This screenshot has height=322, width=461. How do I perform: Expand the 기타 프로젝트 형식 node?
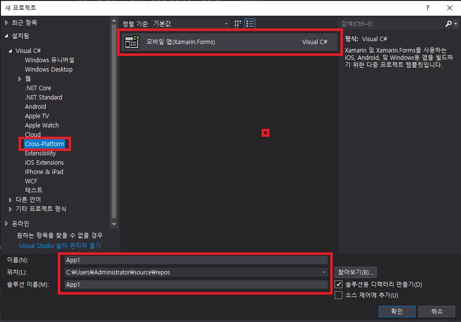coord(10,209)
